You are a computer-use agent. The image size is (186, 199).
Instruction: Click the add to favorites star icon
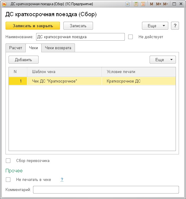pyautogui.click(x=128, y=4)
